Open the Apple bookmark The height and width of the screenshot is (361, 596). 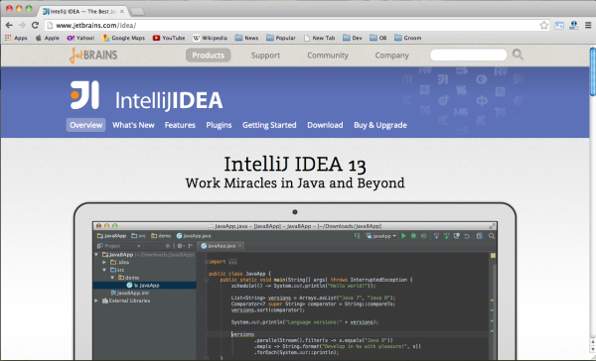48,38
